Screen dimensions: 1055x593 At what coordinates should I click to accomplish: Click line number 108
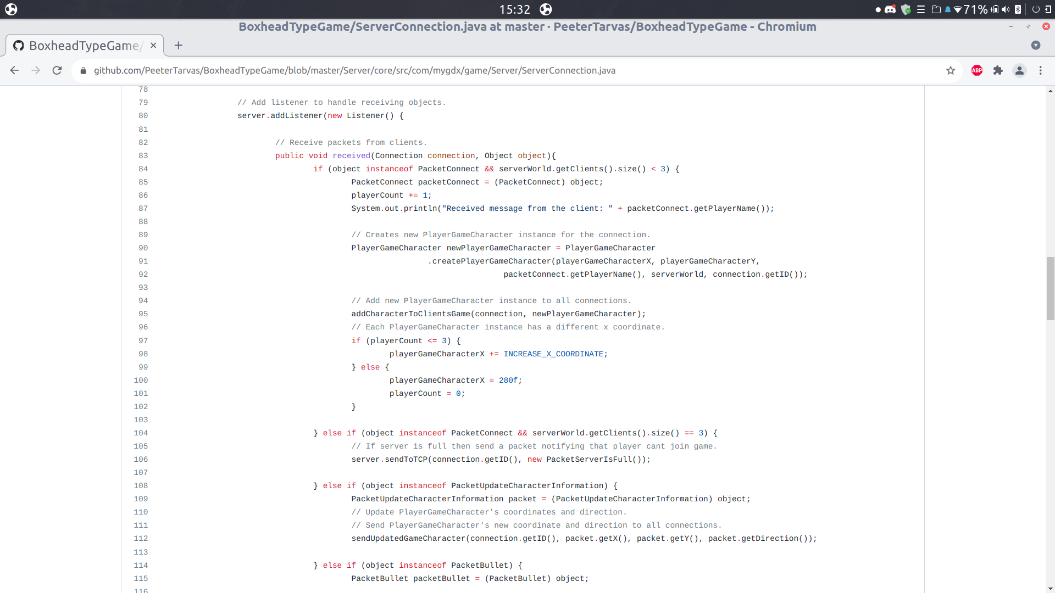coord(141,486)
